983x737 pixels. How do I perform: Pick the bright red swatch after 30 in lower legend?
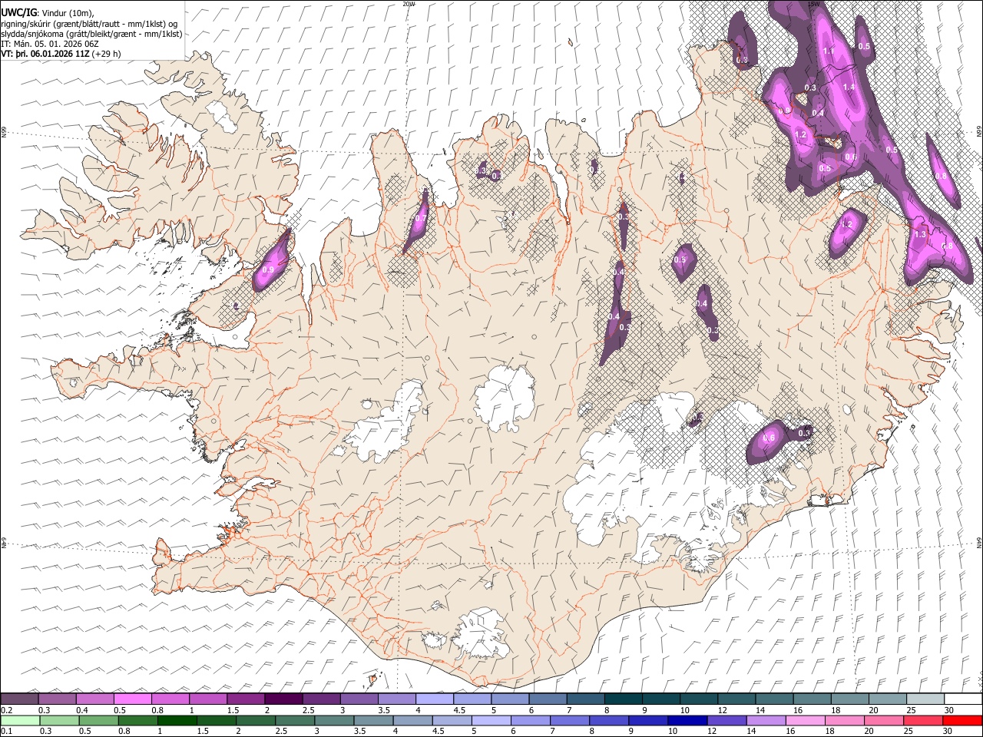(962, 720)
